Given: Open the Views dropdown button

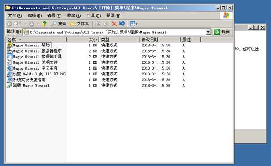Looking at the screenshot, I should coord(134,24).
